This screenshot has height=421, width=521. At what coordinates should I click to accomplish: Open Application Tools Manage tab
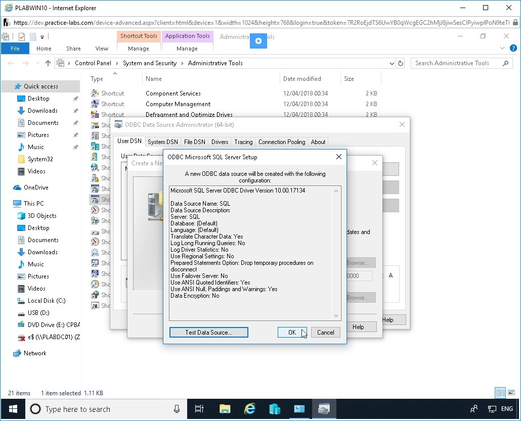pos(187,49)
